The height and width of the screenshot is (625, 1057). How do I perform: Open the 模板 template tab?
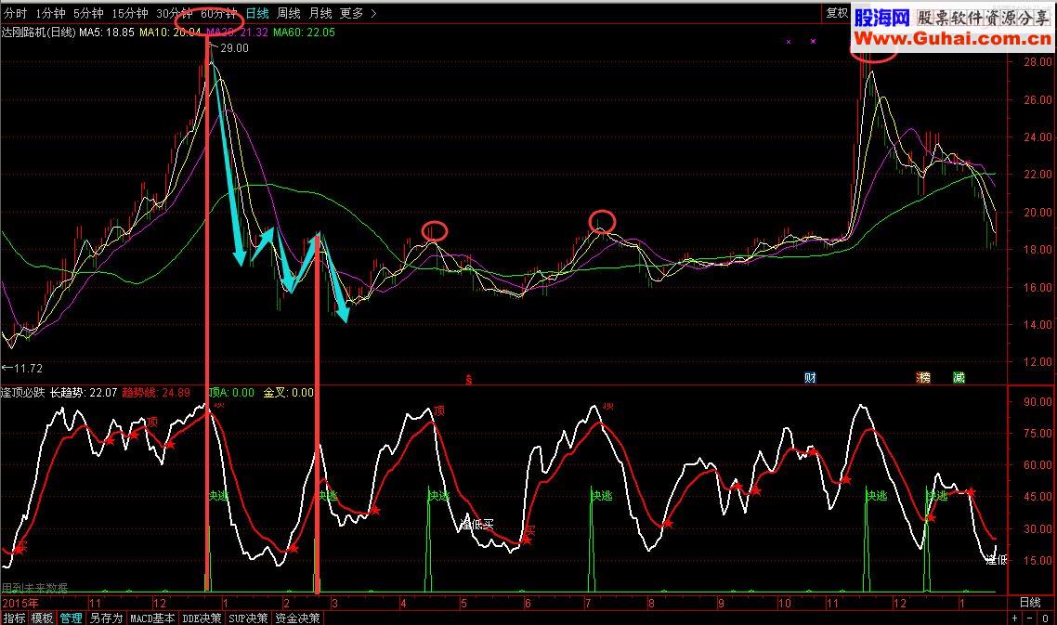[x=43, y=618]
